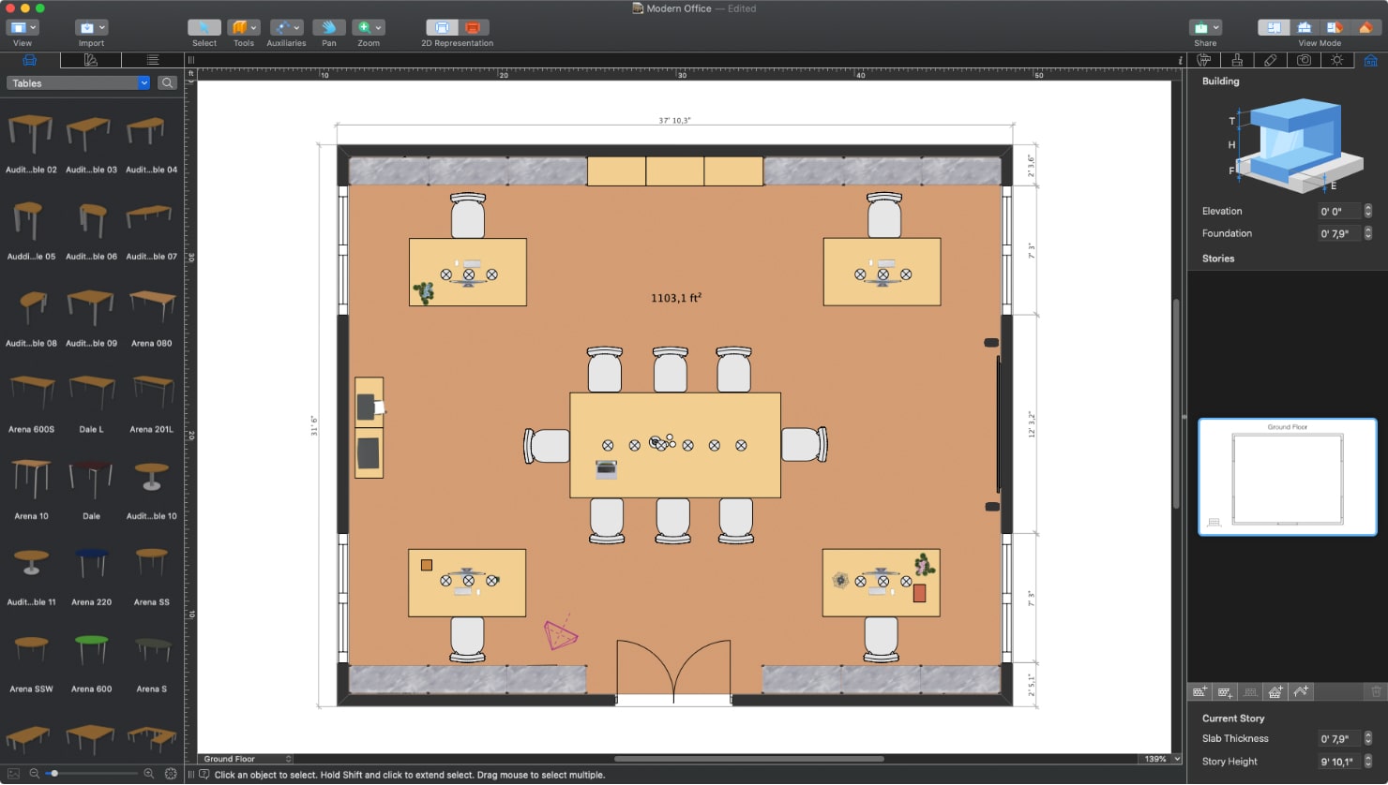Switch to the materials library sidebar tab
Viewport: 1388px width, 785px height.
90,59
